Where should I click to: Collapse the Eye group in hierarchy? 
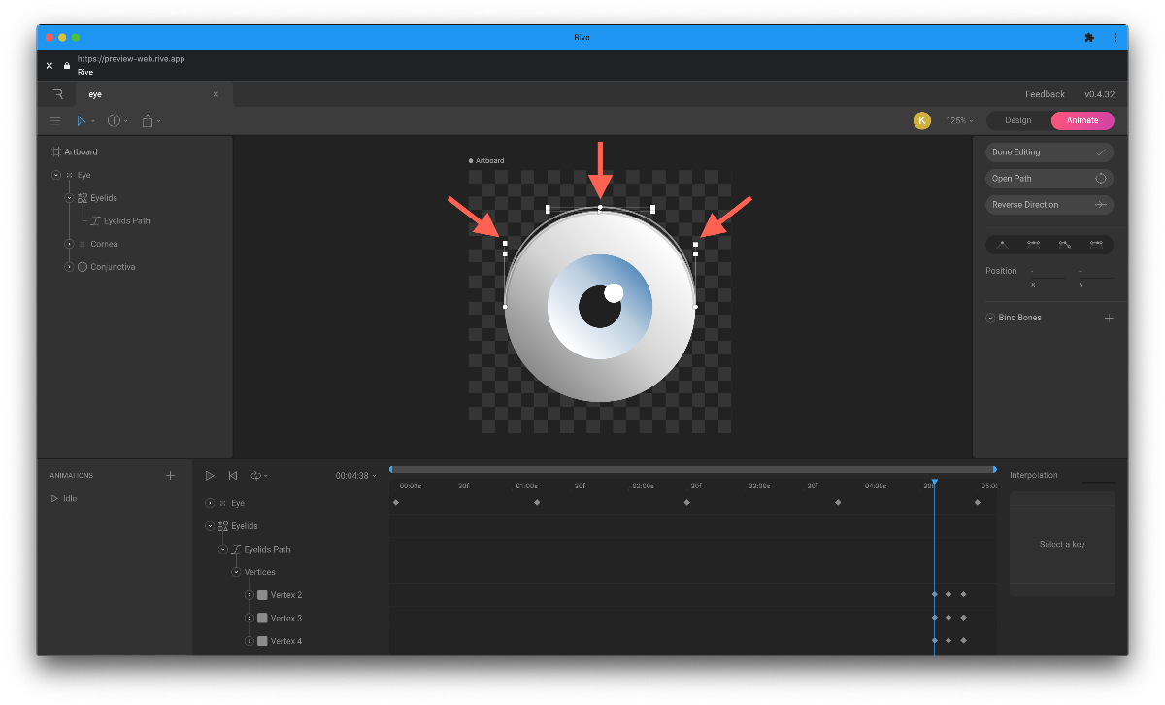(56, 175)
